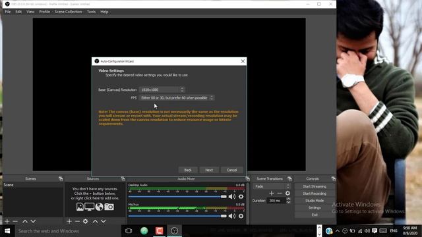Pop out the Sources dock icon

click(123, 178)
